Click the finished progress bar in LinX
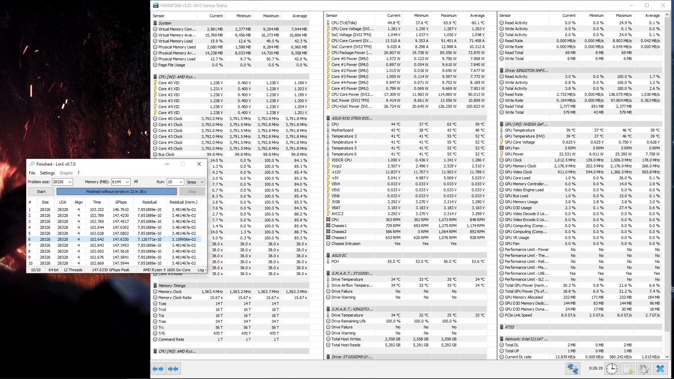The width and height of the screenshot is (674, 379). pos(117,192)
